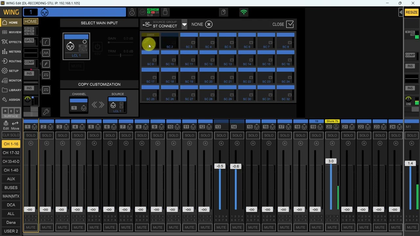Select the CH 17-32 layer button
Viewport: 420px width, 236px height.
click(x=11, y=153)
